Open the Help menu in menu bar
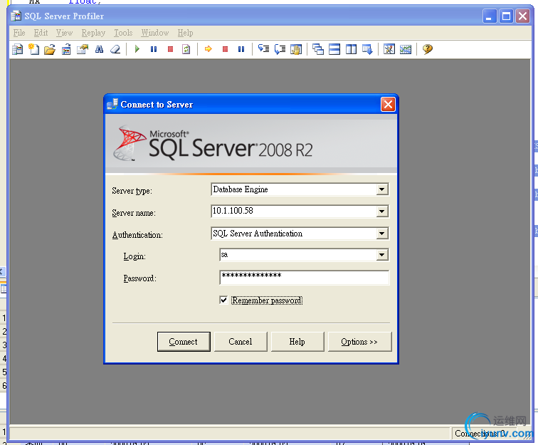 185,33
